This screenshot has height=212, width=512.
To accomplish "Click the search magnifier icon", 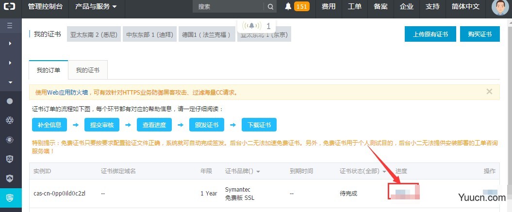I will pyautogui.click(x=270, y=6).
